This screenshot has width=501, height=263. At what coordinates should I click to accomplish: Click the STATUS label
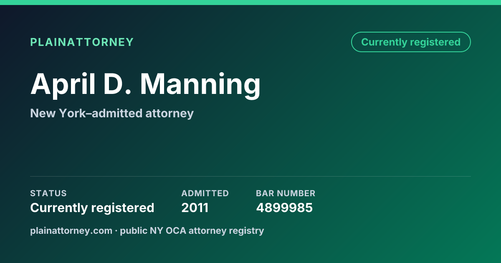click(48, 193)
